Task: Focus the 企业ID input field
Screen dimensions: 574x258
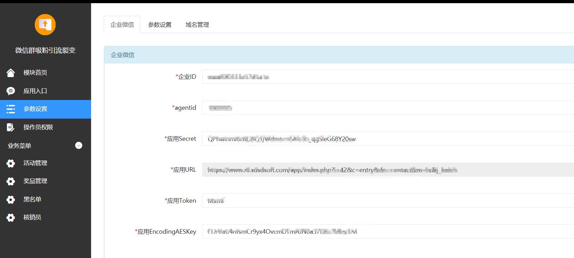Action: coord(388,77)
